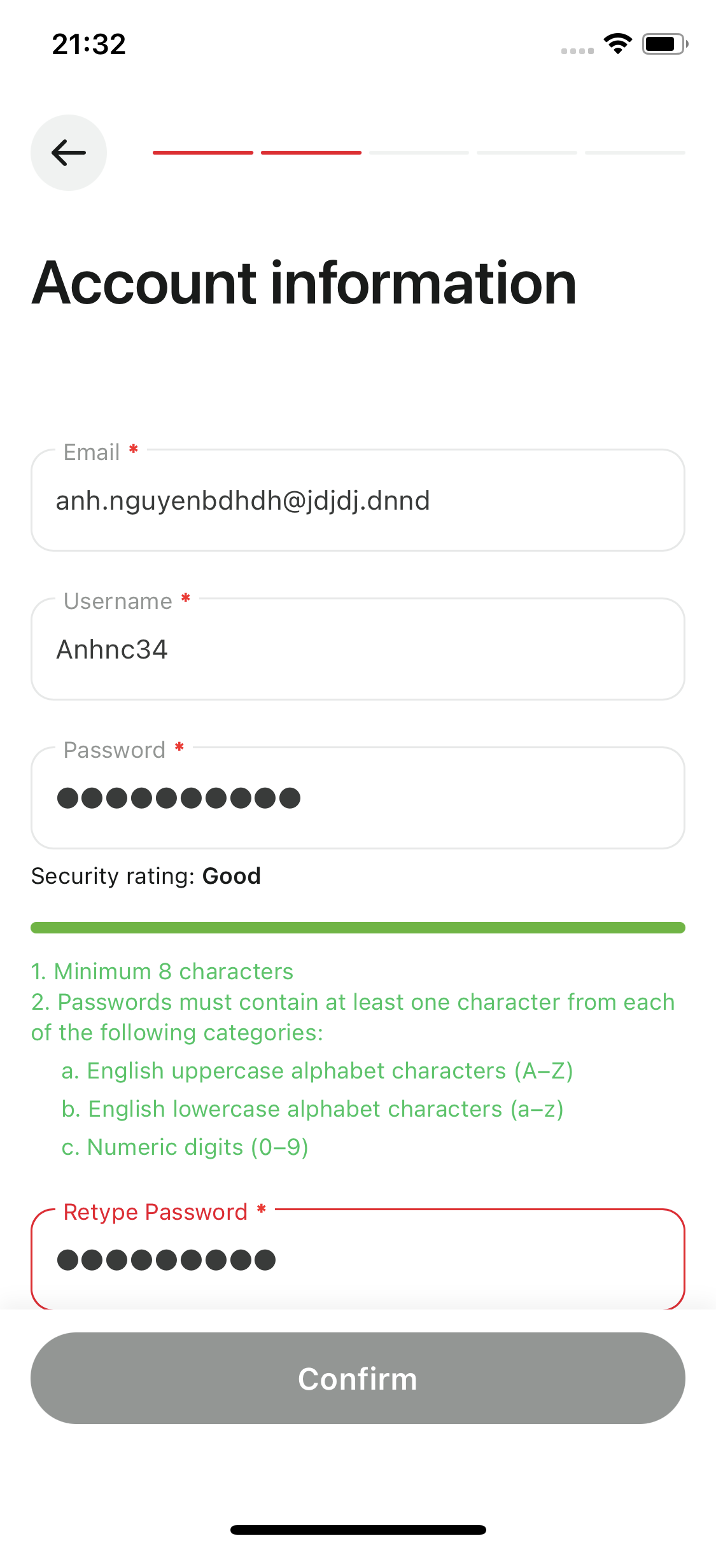Tap the battery indicator icon
716x1550 pixels.
pos(664,44)
